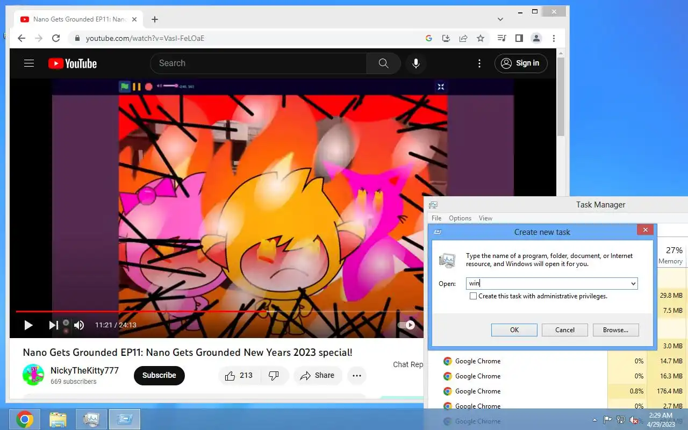The width and height of the screenshot is (688, 430).
Task: Subscribe to NickyTheKitty777
Action: coord(159,375)
